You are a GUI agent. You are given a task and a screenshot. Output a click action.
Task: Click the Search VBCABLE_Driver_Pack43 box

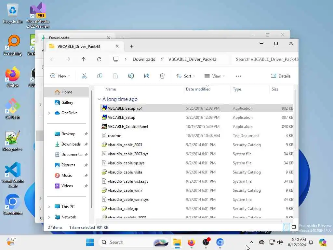[265, 59]
